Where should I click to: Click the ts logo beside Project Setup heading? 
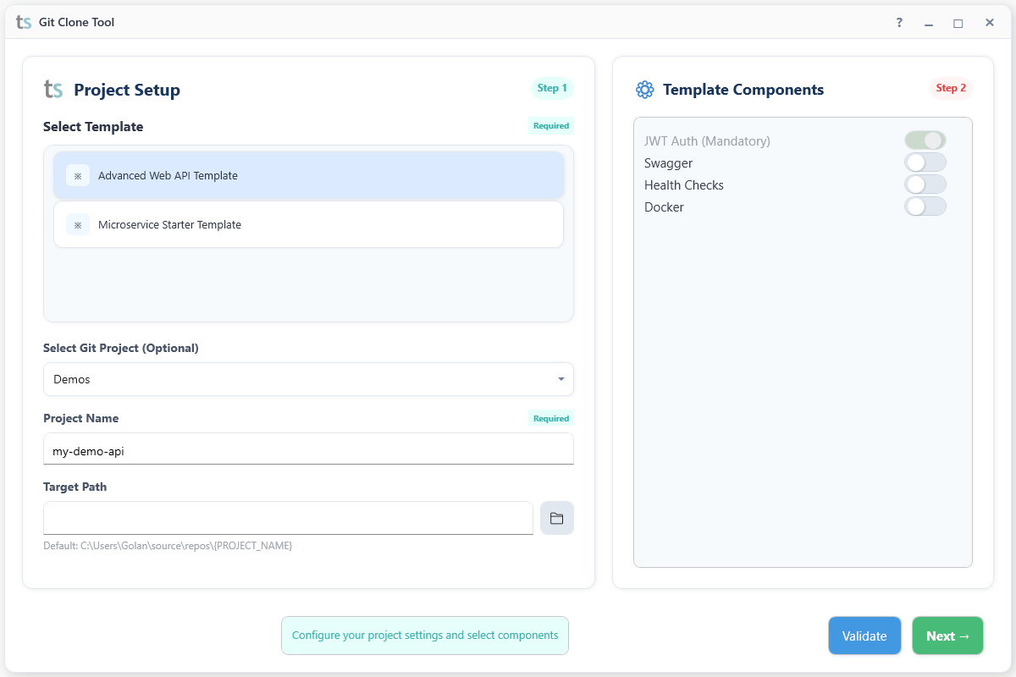52,89
